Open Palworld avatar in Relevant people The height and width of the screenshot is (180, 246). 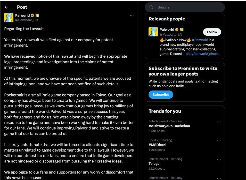tap(153, 32)
